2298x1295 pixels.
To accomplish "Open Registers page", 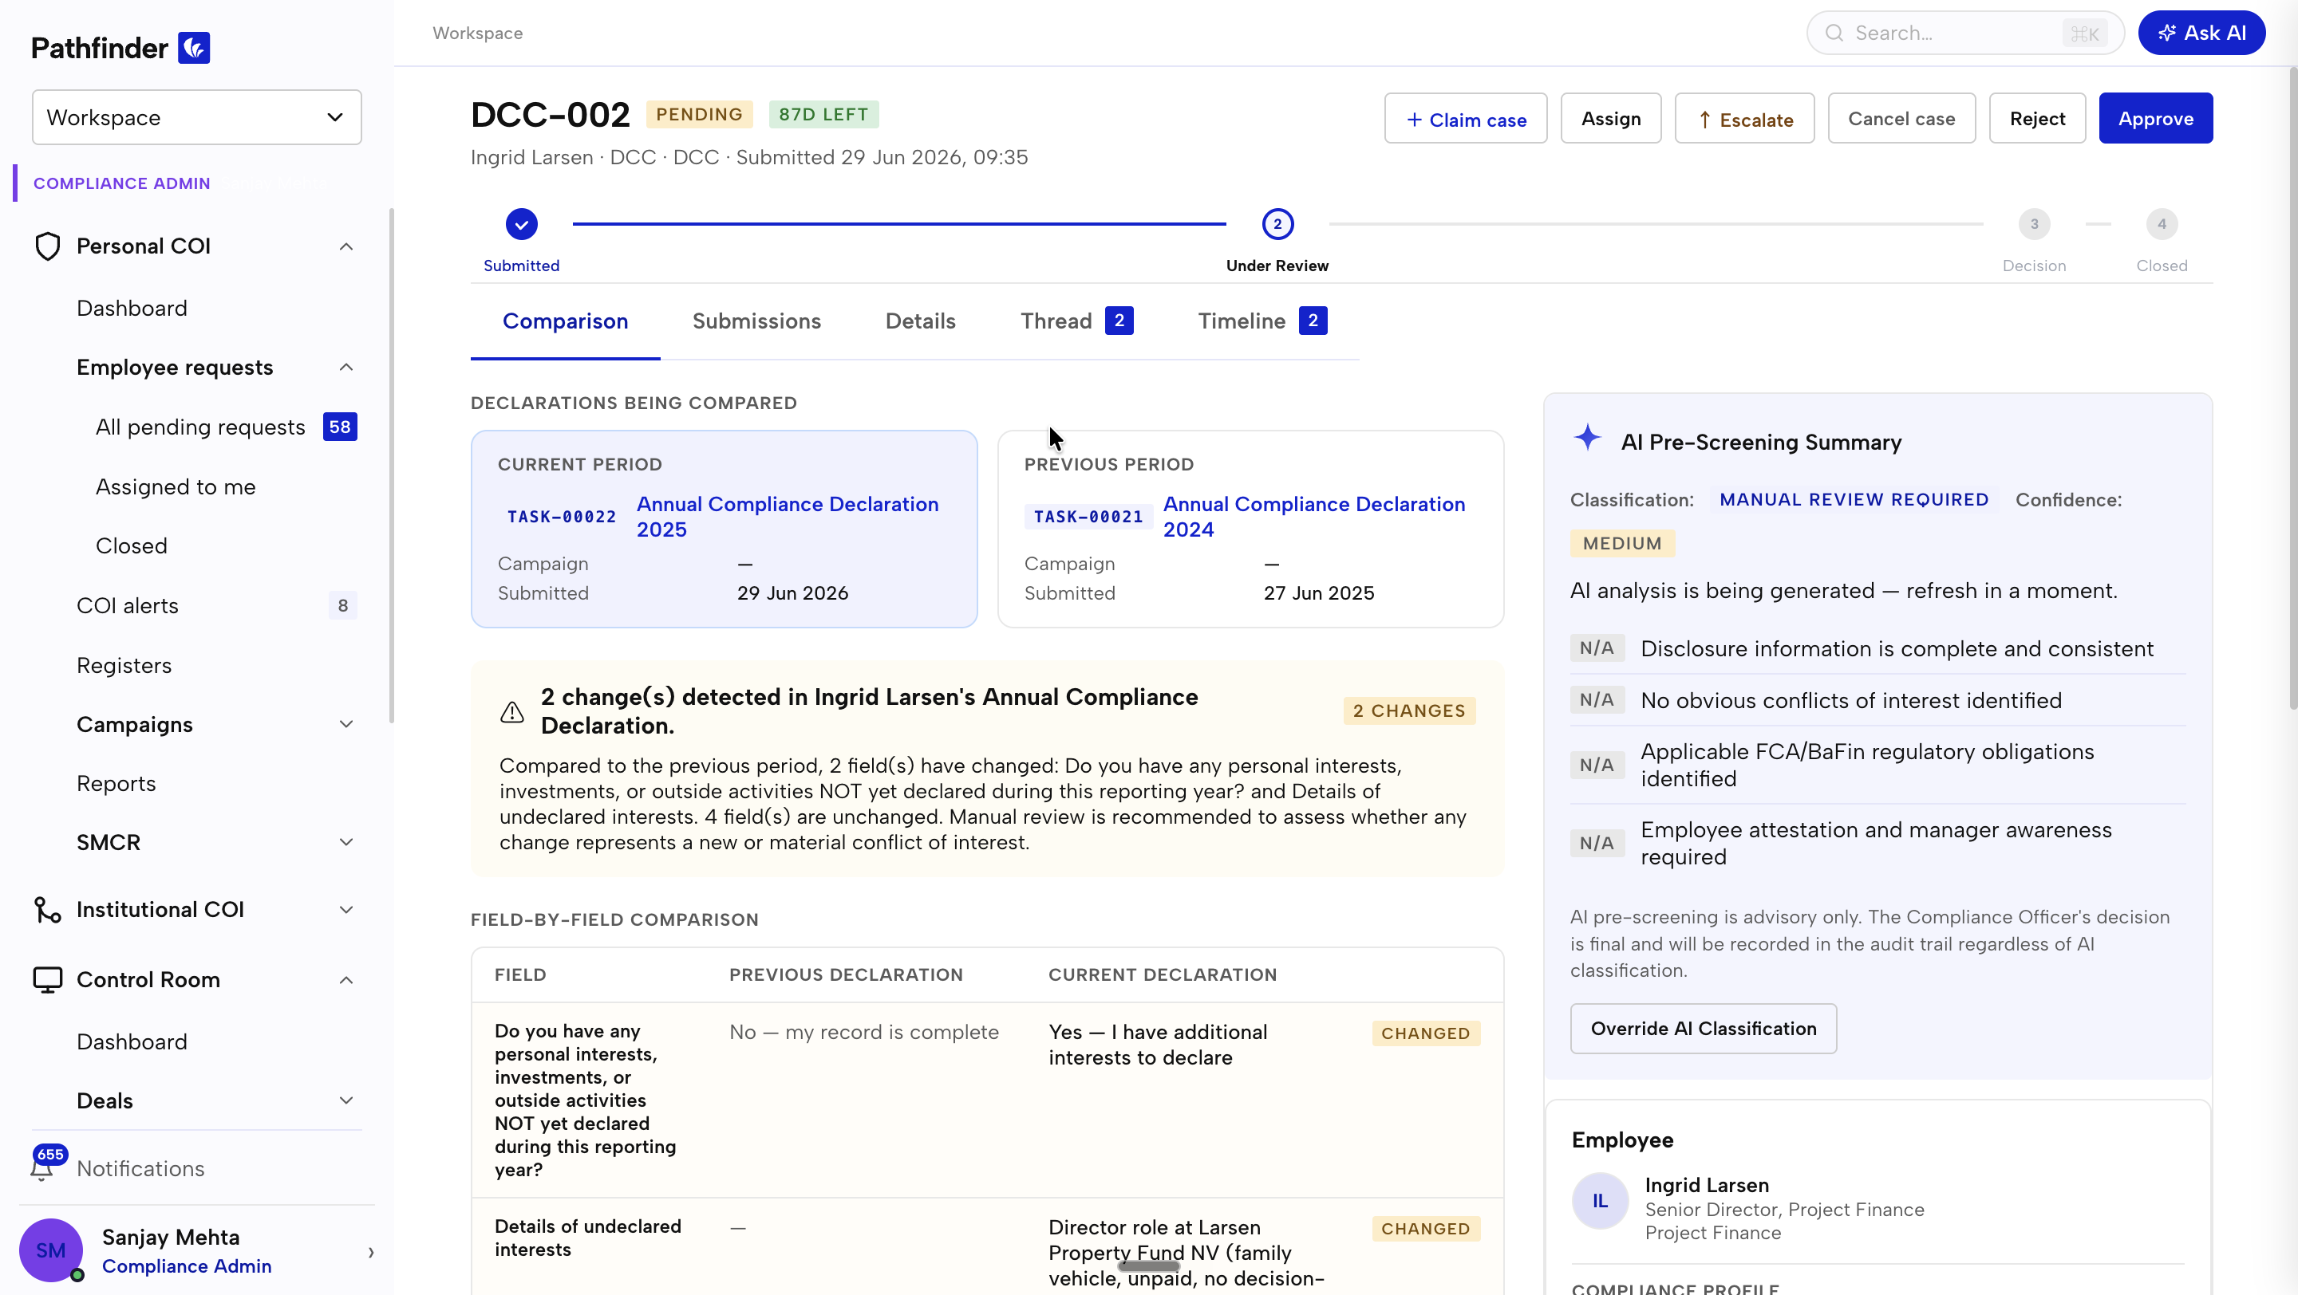I will pos(124,666).
